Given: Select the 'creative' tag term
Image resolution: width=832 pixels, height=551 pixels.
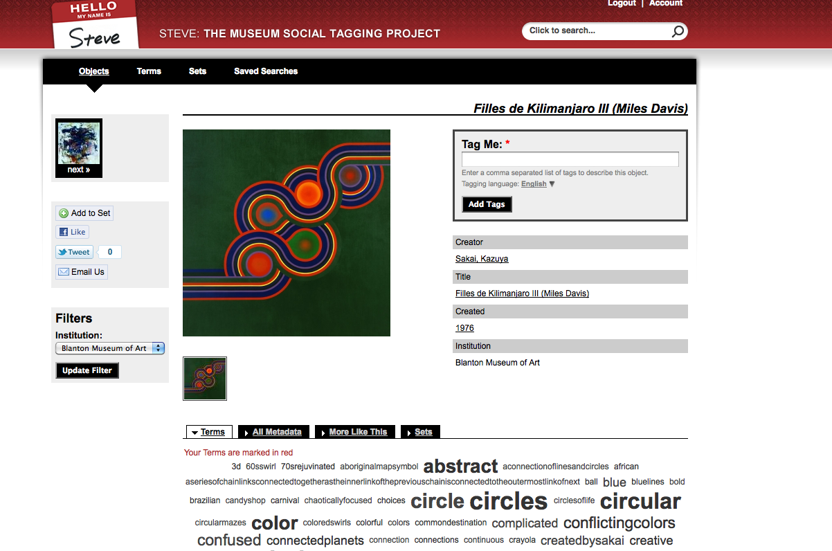Looking at the screenshot, I should (651, 541).
